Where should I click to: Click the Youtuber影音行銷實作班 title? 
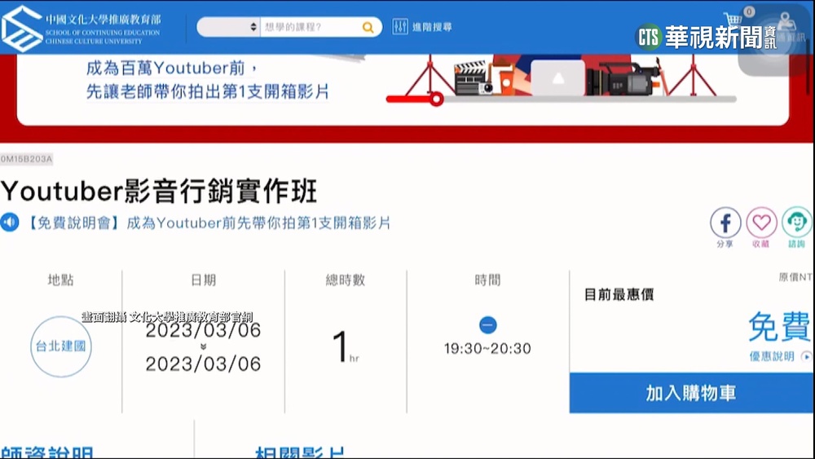[159, 192]
